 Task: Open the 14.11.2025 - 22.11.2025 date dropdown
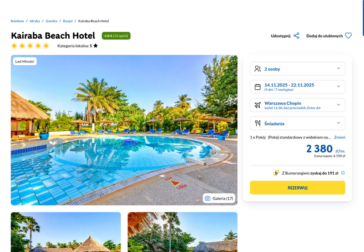click(298, 87)
